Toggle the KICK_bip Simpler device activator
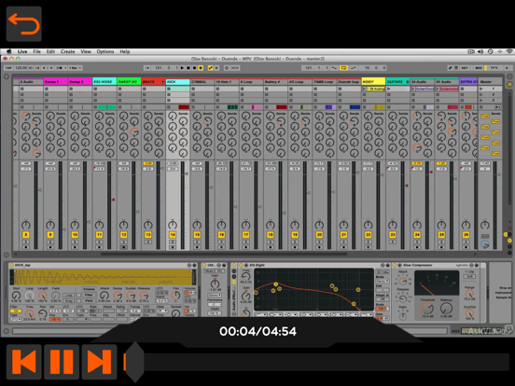 11,265
